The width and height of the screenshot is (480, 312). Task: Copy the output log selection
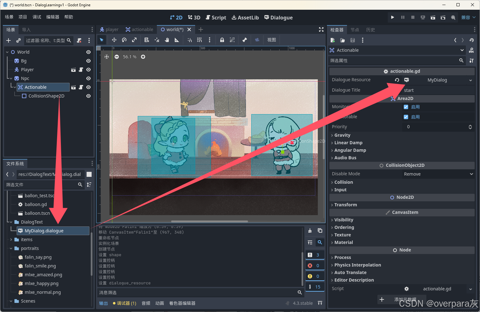point(320,230)
